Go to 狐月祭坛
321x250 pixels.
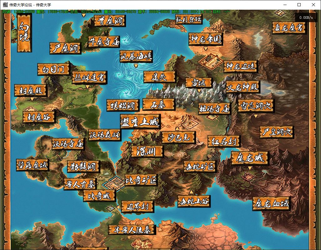pyautogui.click(x=189, y=19)
